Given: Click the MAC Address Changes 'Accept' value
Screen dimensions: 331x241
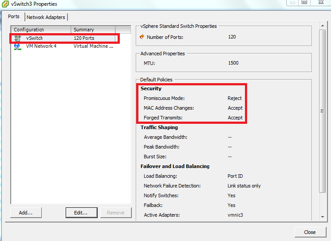Looking at the screenshot, I should coord(235,108).
